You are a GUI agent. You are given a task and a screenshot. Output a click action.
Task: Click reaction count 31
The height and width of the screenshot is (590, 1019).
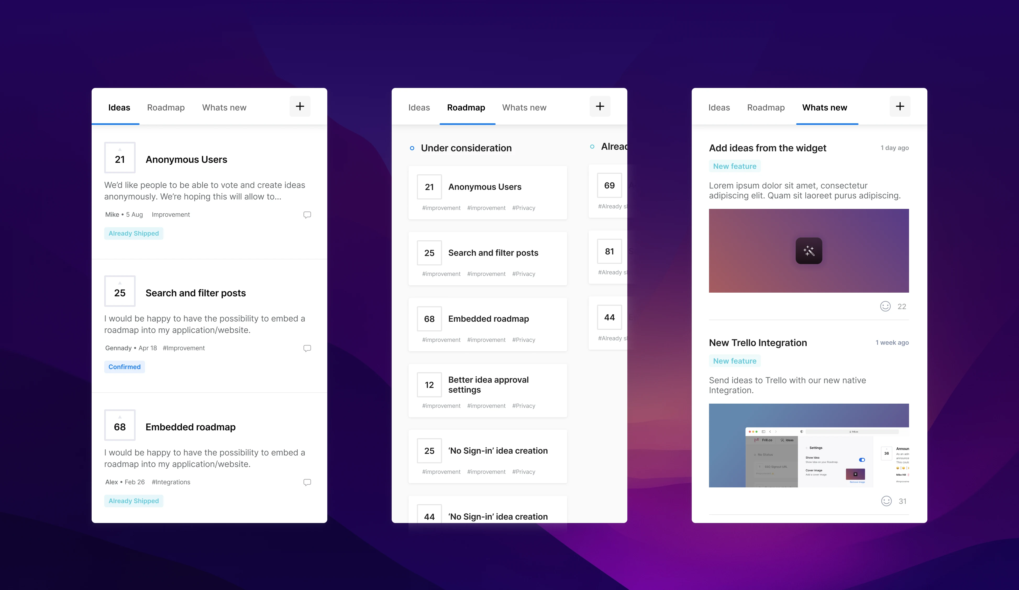click(x=902, y=502)
